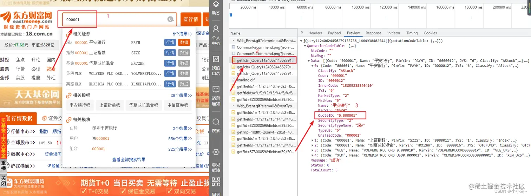Image resolution: width=531 pixels, height=196 pixels.
Task: Select the Preview tab
Action: (353, 33)
